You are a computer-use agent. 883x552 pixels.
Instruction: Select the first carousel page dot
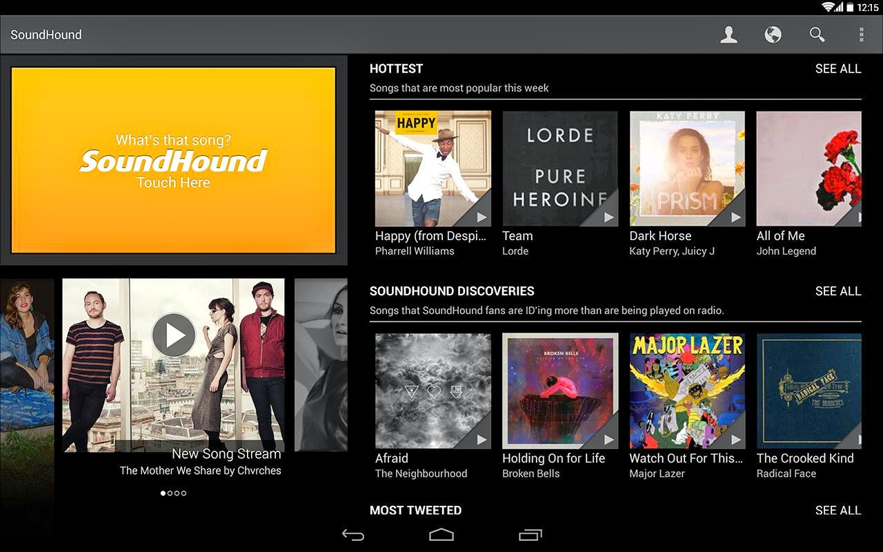[163, 493]
